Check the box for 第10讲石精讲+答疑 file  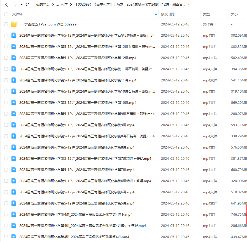click(6, 91)
